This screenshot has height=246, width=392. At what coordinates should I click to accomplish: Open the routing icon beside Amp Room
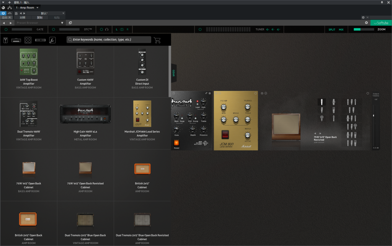tap(10, 8)
